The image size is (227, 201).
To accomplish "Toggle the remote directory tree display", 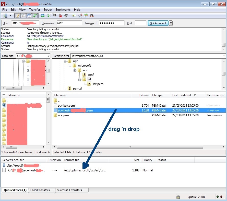I will tap(29, 16).
